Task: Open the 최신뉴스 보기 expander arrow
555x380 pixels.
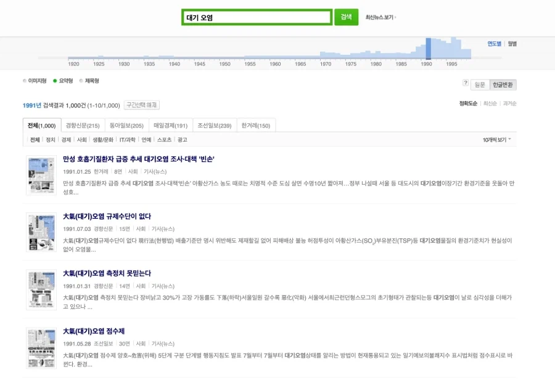Action: (396, 16)
